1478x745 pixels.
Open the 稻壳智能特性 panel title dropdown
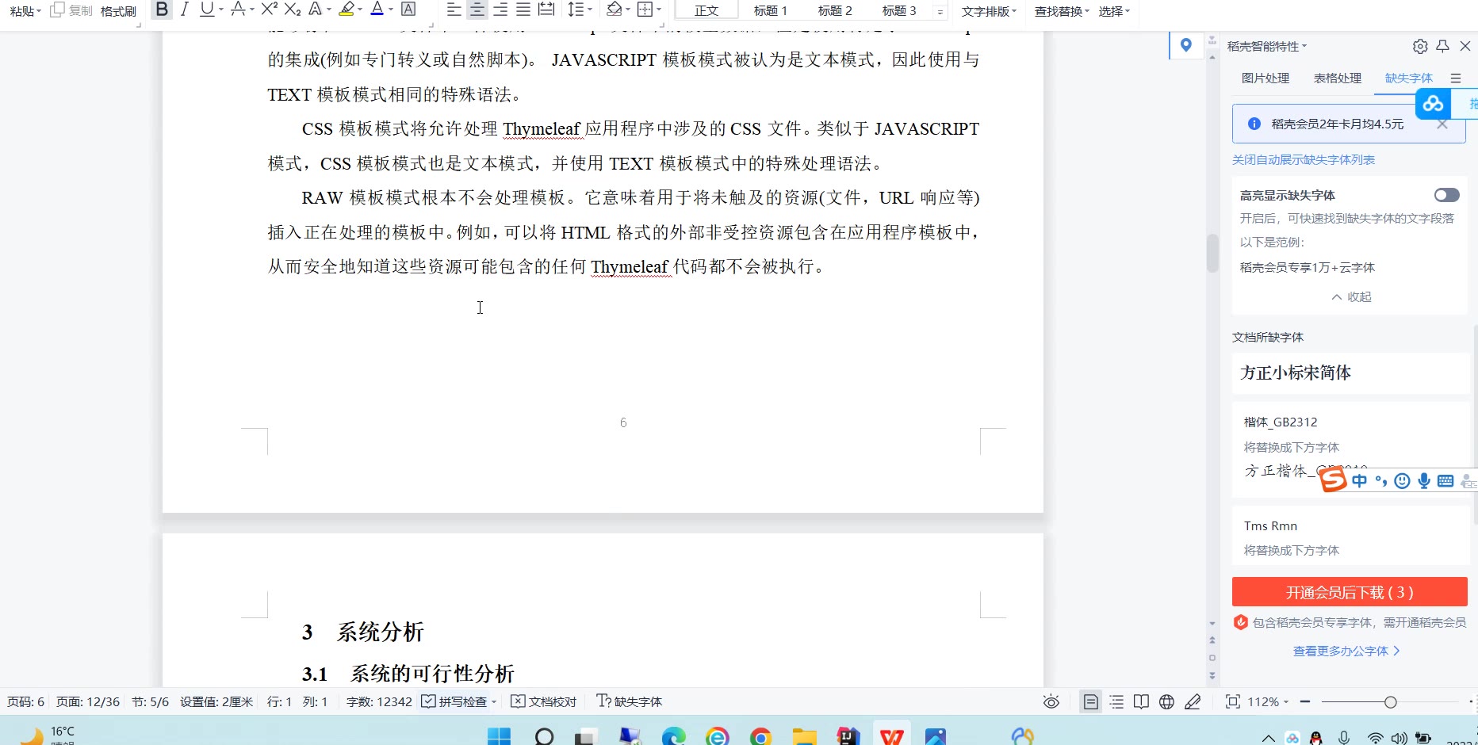tap(1267, 46)
